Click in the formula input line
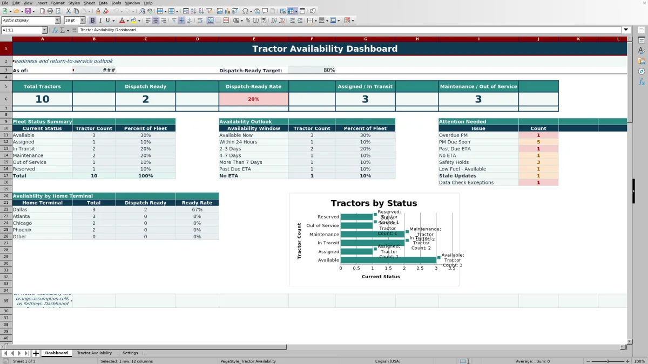Image resolution: width=648 pixels, height=364 pixels. pyautogui.click(x=350, y=30)
